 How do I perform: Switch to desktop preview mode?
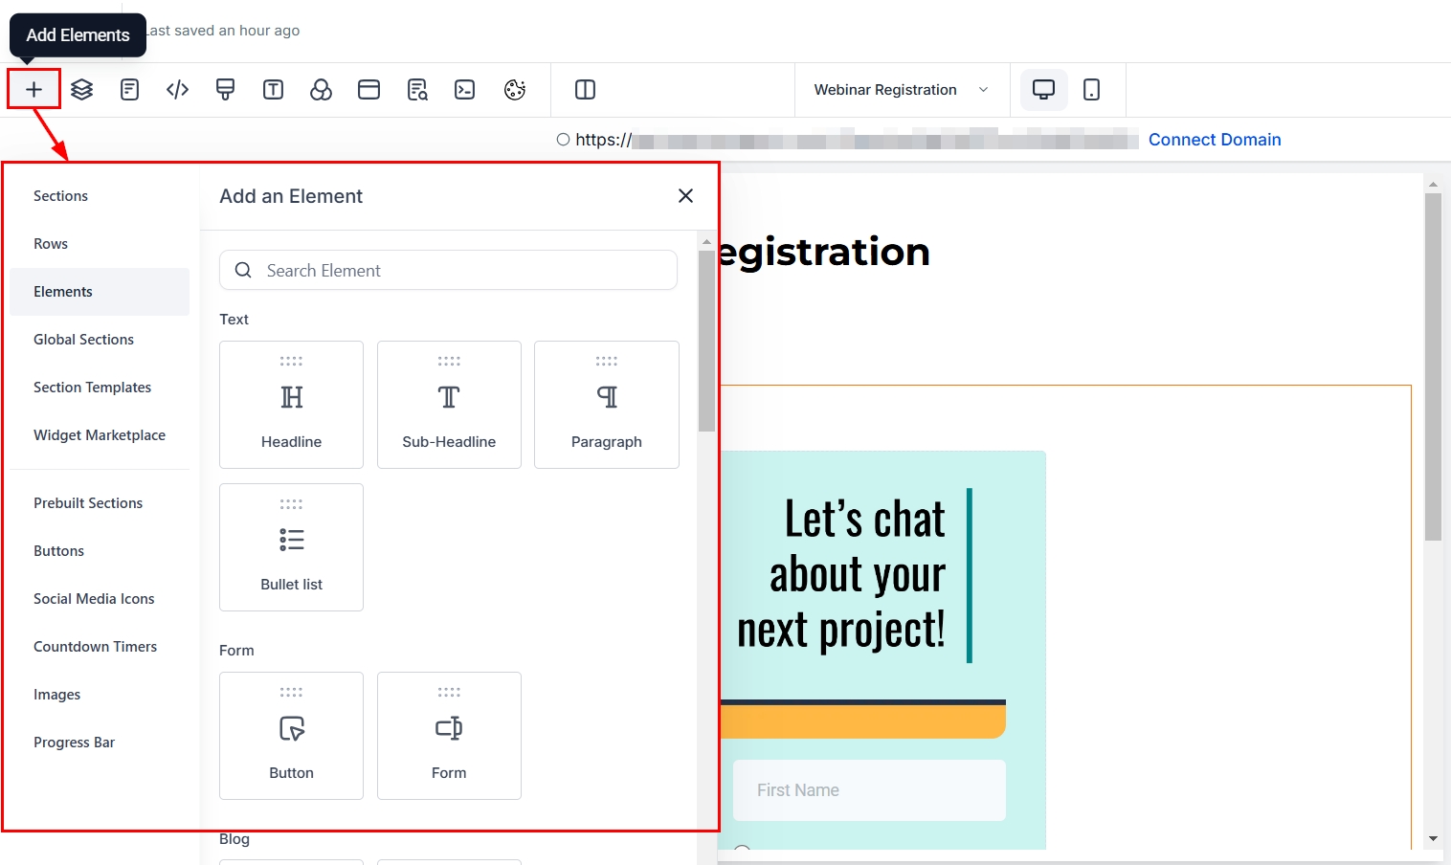point(1043,89)
